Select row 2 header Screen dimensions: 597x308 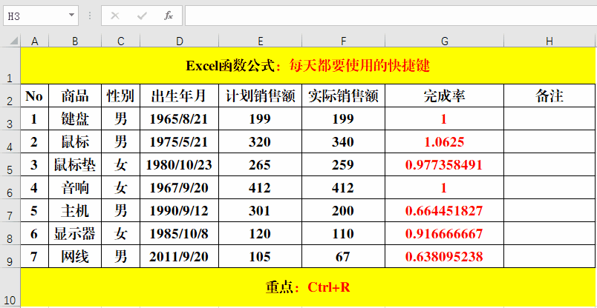[x=10, y=96]
